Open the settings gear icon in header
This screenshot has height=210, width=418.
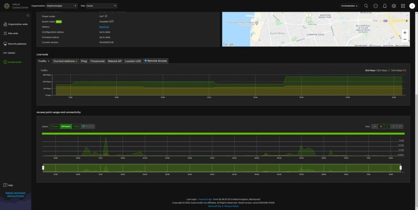tap(394, 6)
